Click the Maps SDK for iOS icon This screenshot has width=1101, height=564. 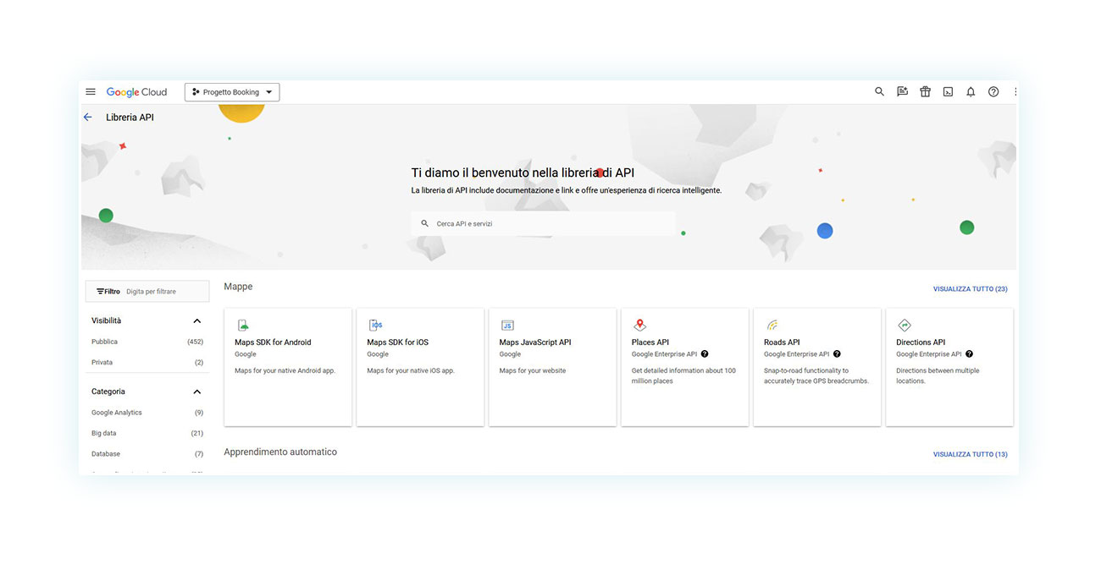click(375, 325)
